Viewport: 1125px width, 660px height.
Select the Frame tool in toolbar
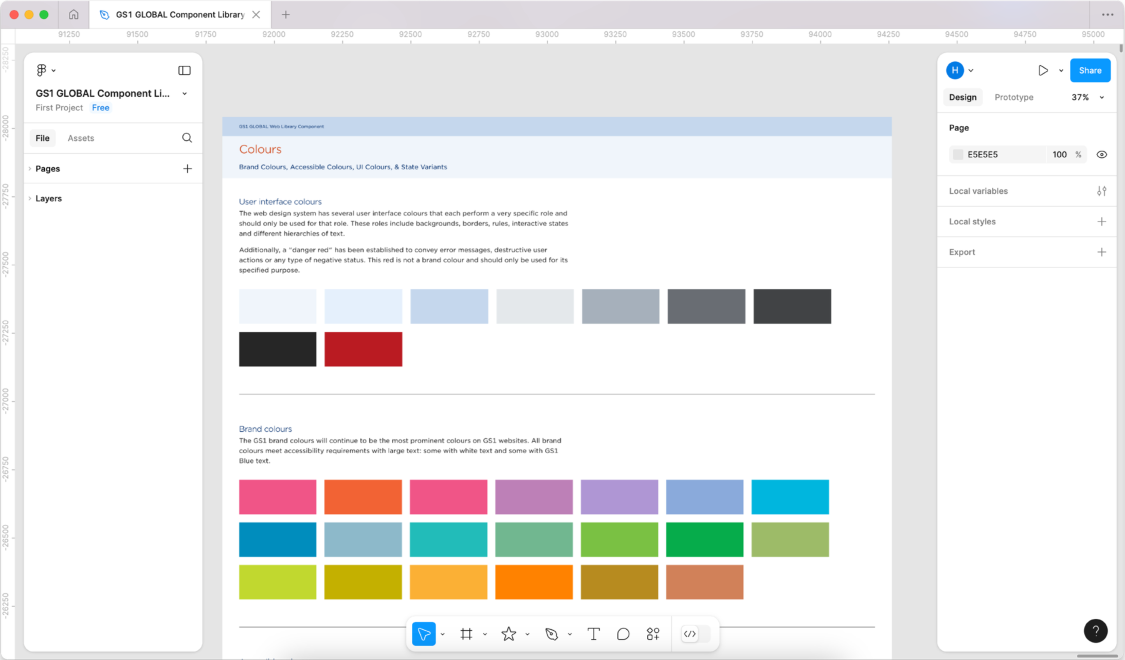click(466, 634)
